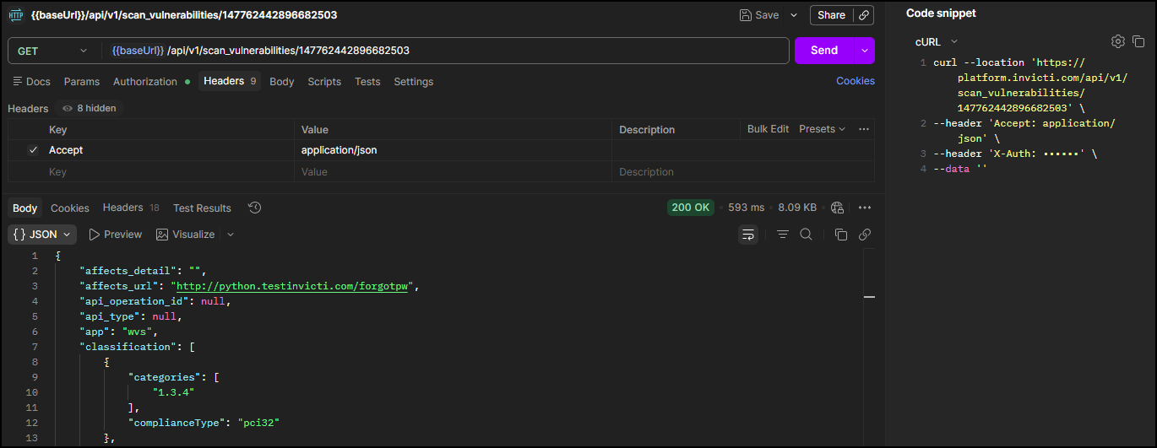Open code snippet settings gear
Image resolution: width=1157 pixels, height=448 pixels.
pos(1117,41)
